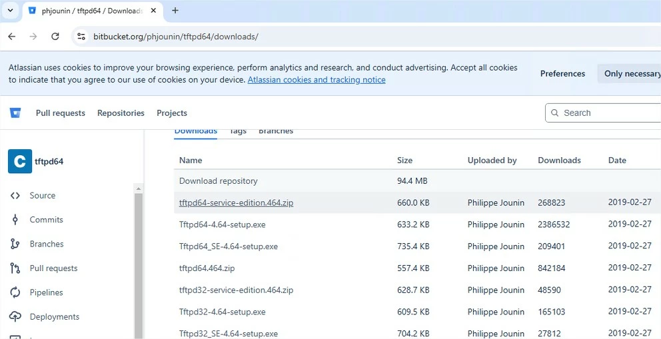
Task: Close the phjounin / tftpd64 browser tab
Action: pyautogui.click(x=154, y=11)
